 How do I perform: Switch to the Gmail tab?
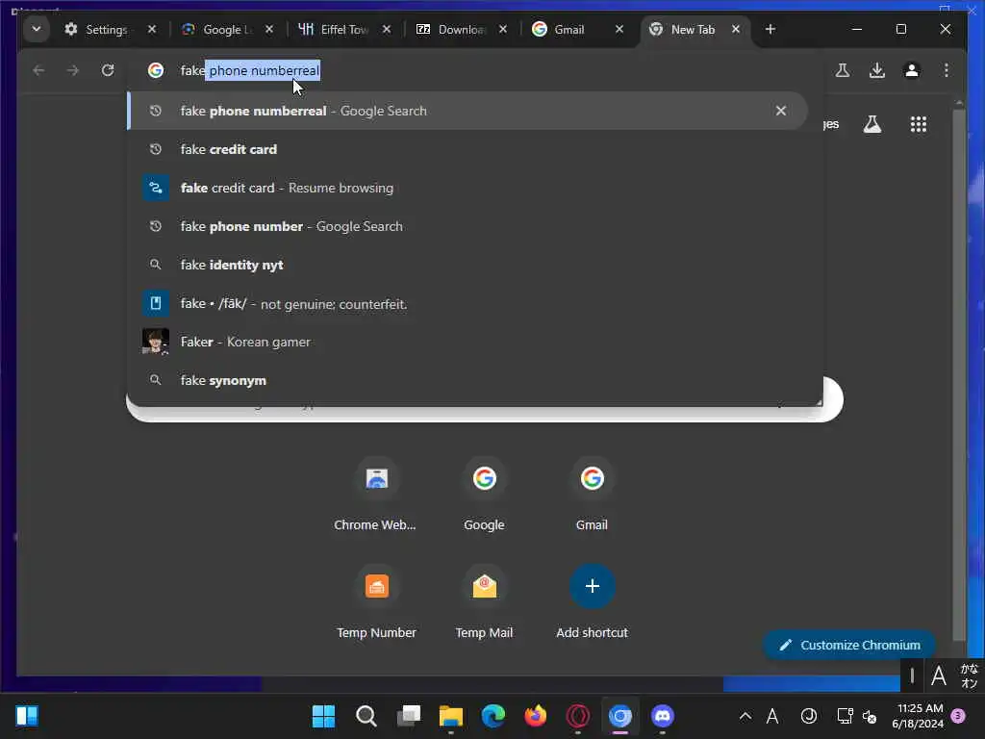coord(558,30)
